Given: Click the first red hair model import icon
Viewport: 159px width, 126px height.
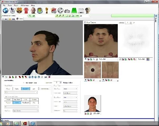Looking at the screenshot, I should (x=20, y=77).
